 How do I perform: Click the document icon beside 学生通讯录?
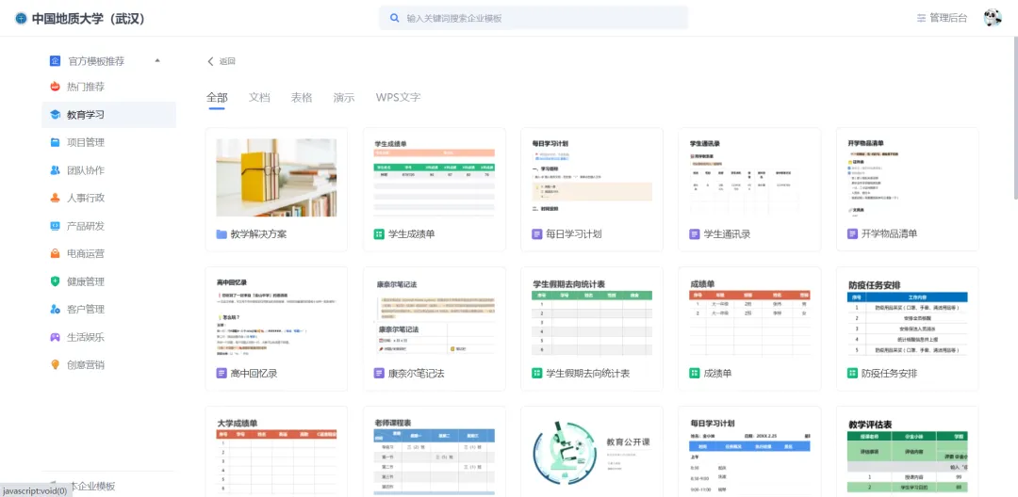pyautogui.click(x=695, y=234)
